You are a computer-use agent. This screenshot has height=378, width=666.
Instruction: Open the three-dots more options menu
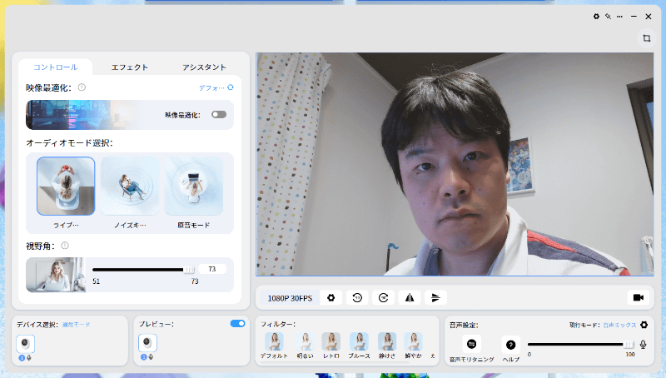point(619,17)
